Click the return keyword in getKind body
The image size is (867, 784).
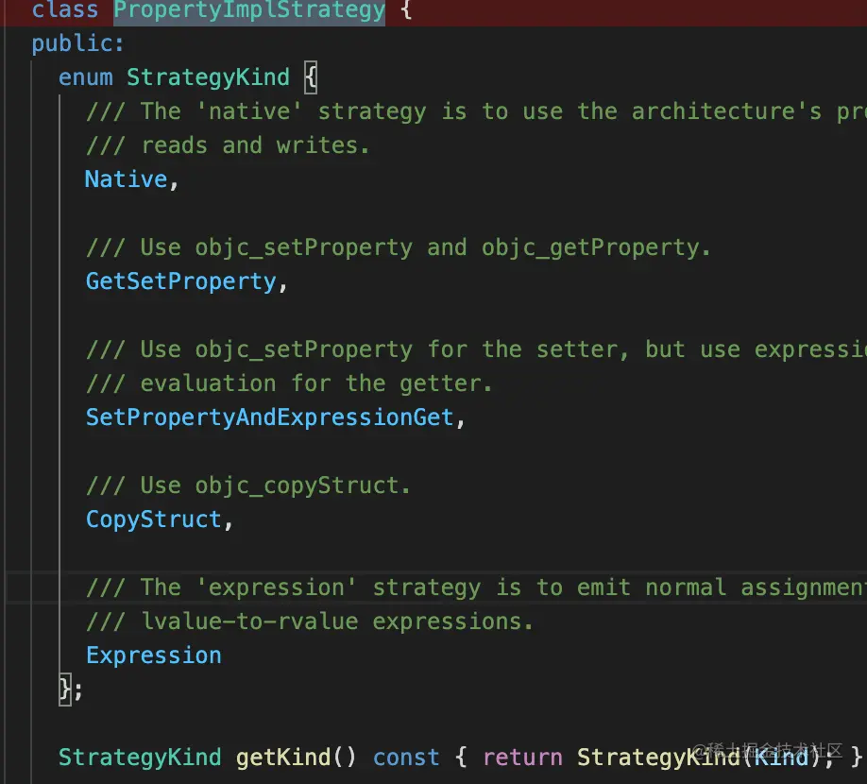pos(522,758)
